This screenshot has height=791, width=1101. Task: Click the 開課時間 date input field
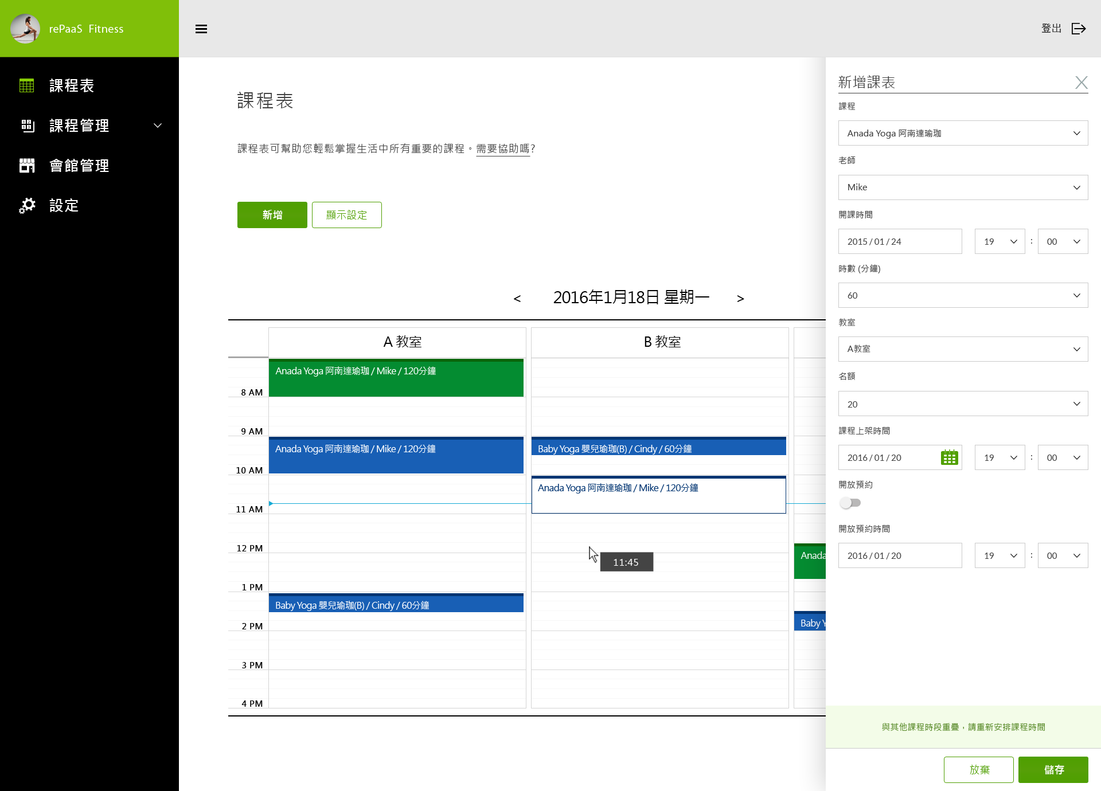coord(900,241)
